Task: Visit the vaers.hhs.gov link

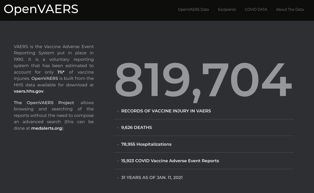Action: coord(28,91)
